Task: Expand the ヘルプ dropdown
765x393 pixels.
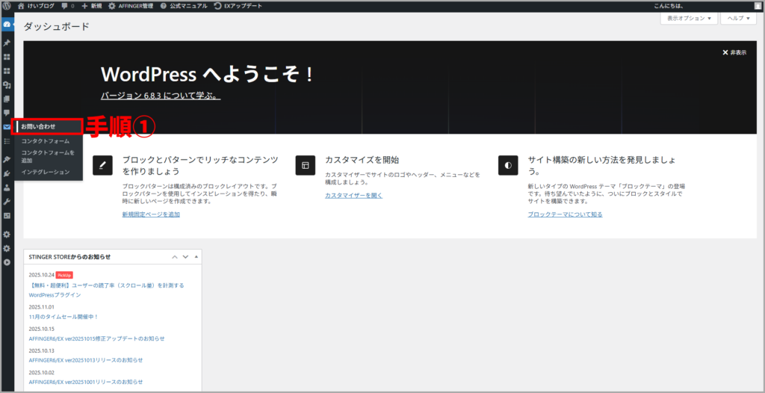Action: tap(740, 18)
